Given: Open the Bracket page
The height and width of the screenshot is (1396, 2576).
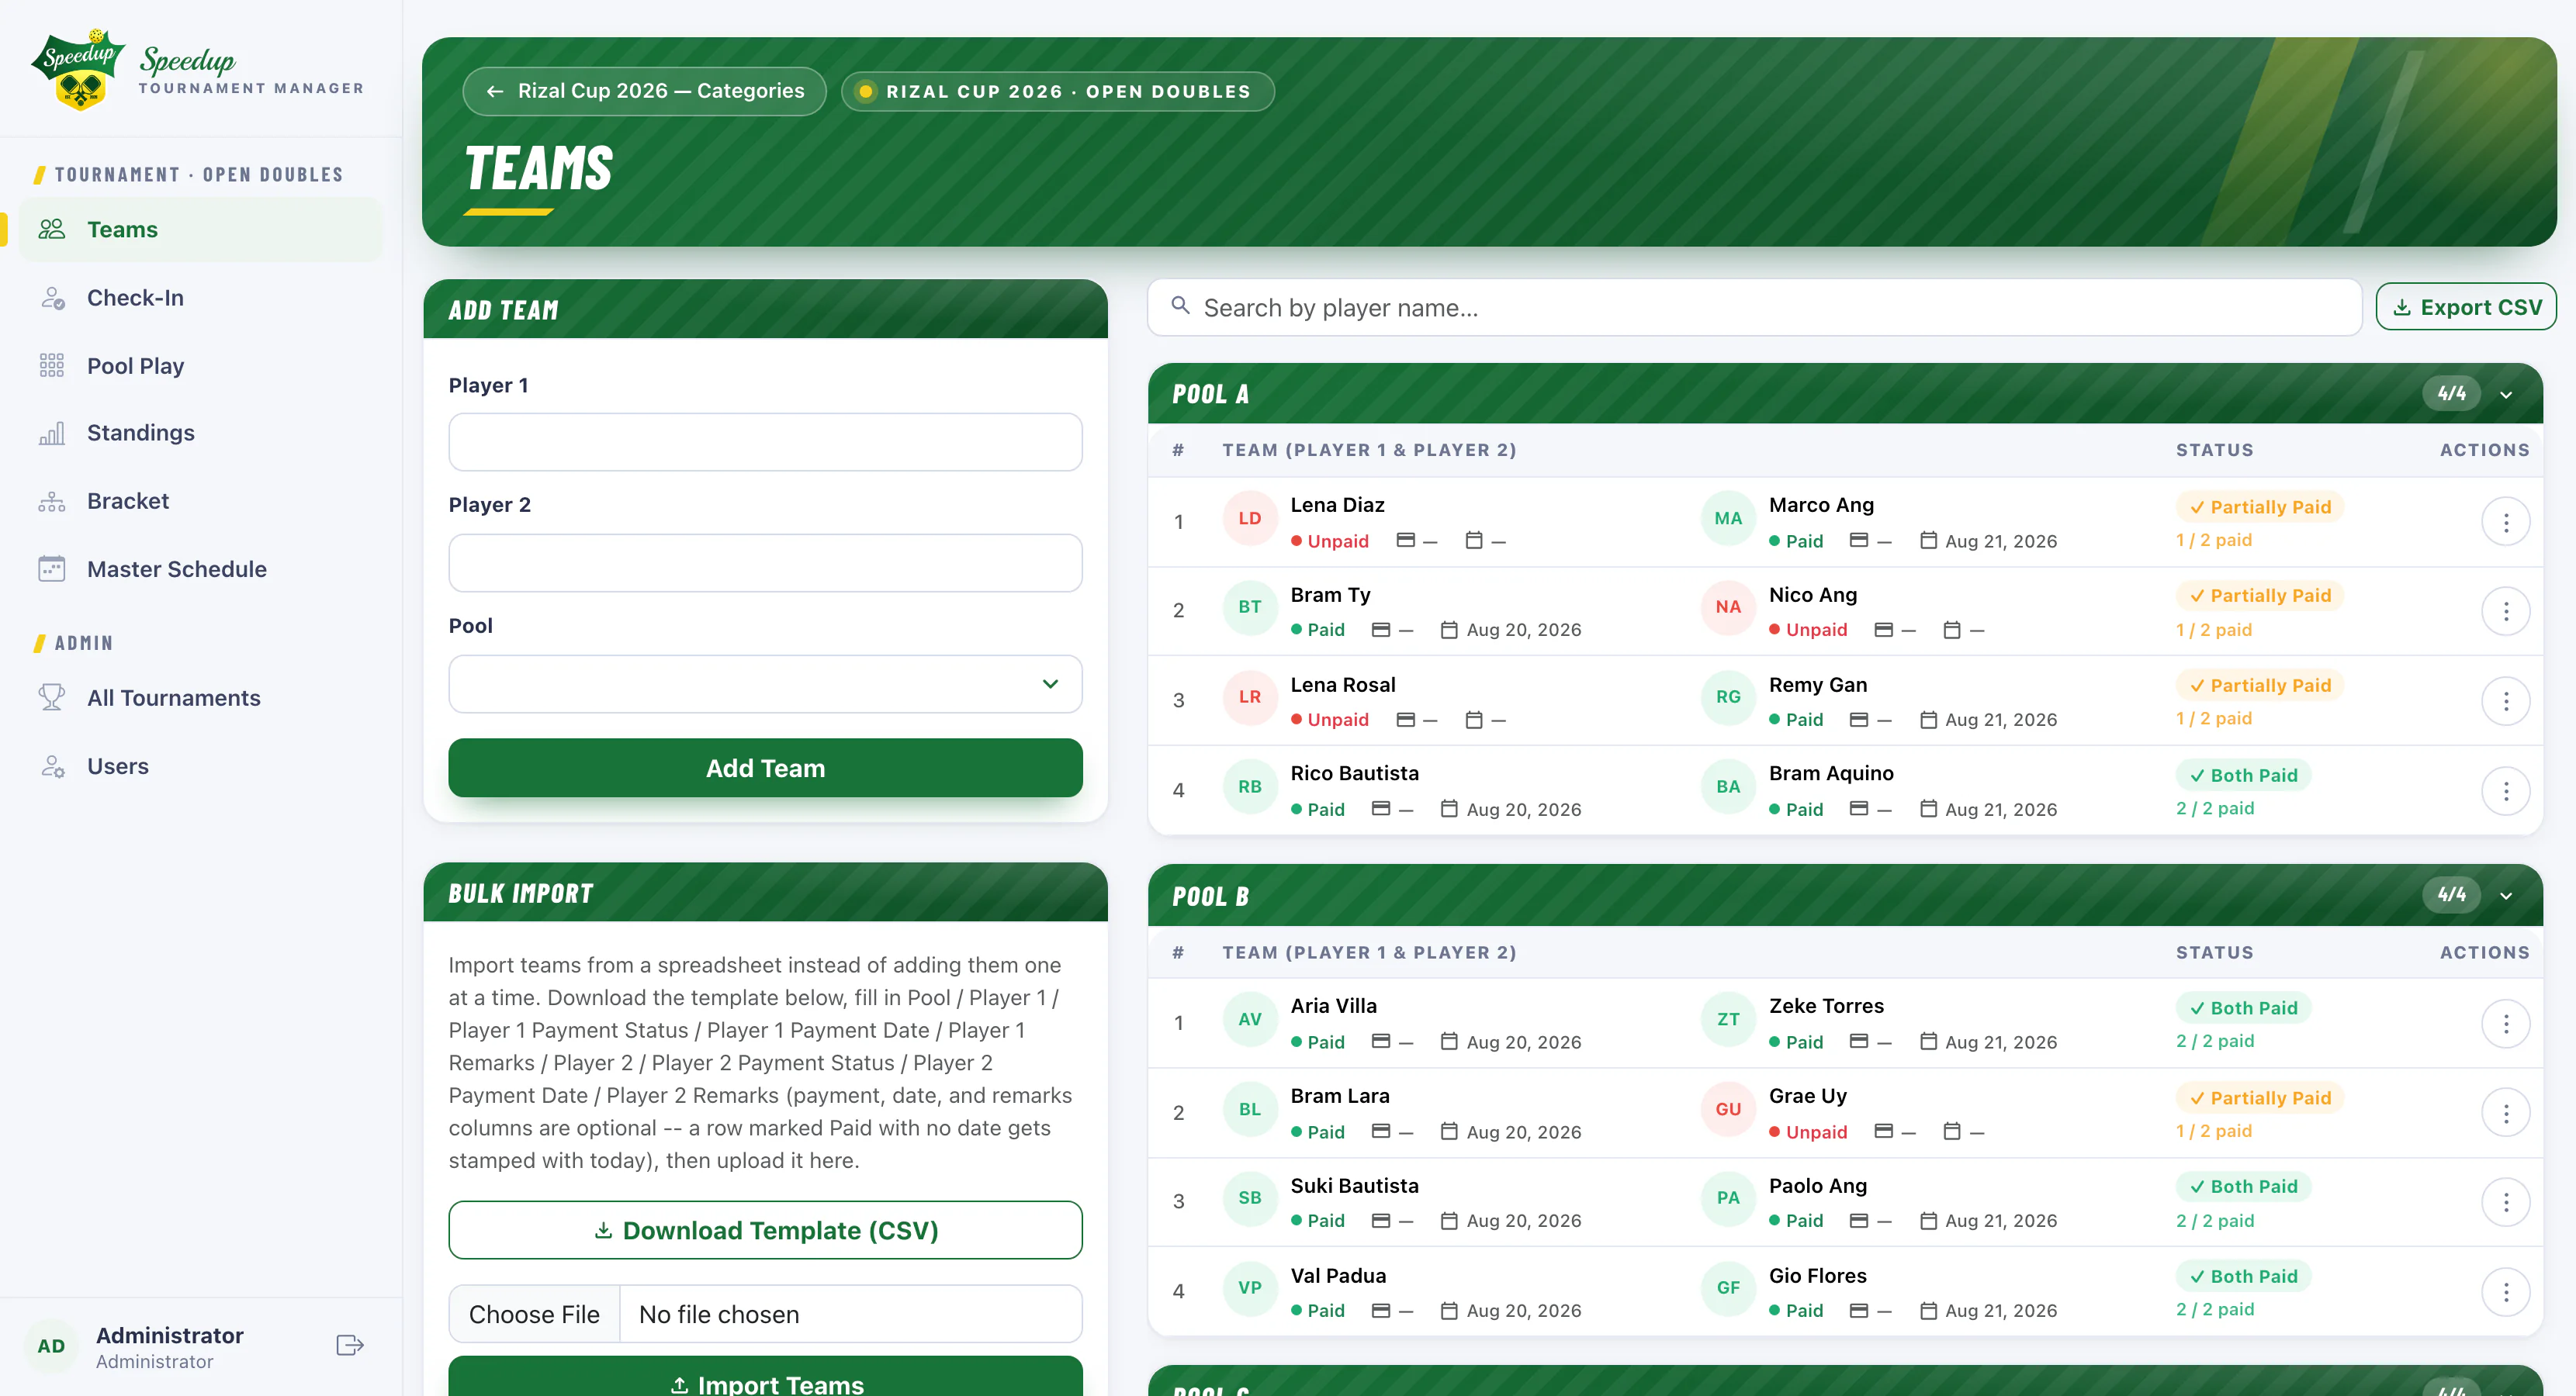Looking at the screenshot, I should (200, 501).
